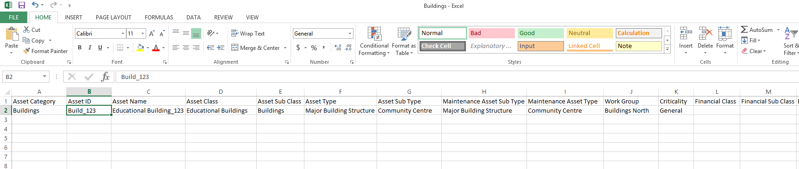
Task: Click Merge & Center button
Action: [259, 48]
